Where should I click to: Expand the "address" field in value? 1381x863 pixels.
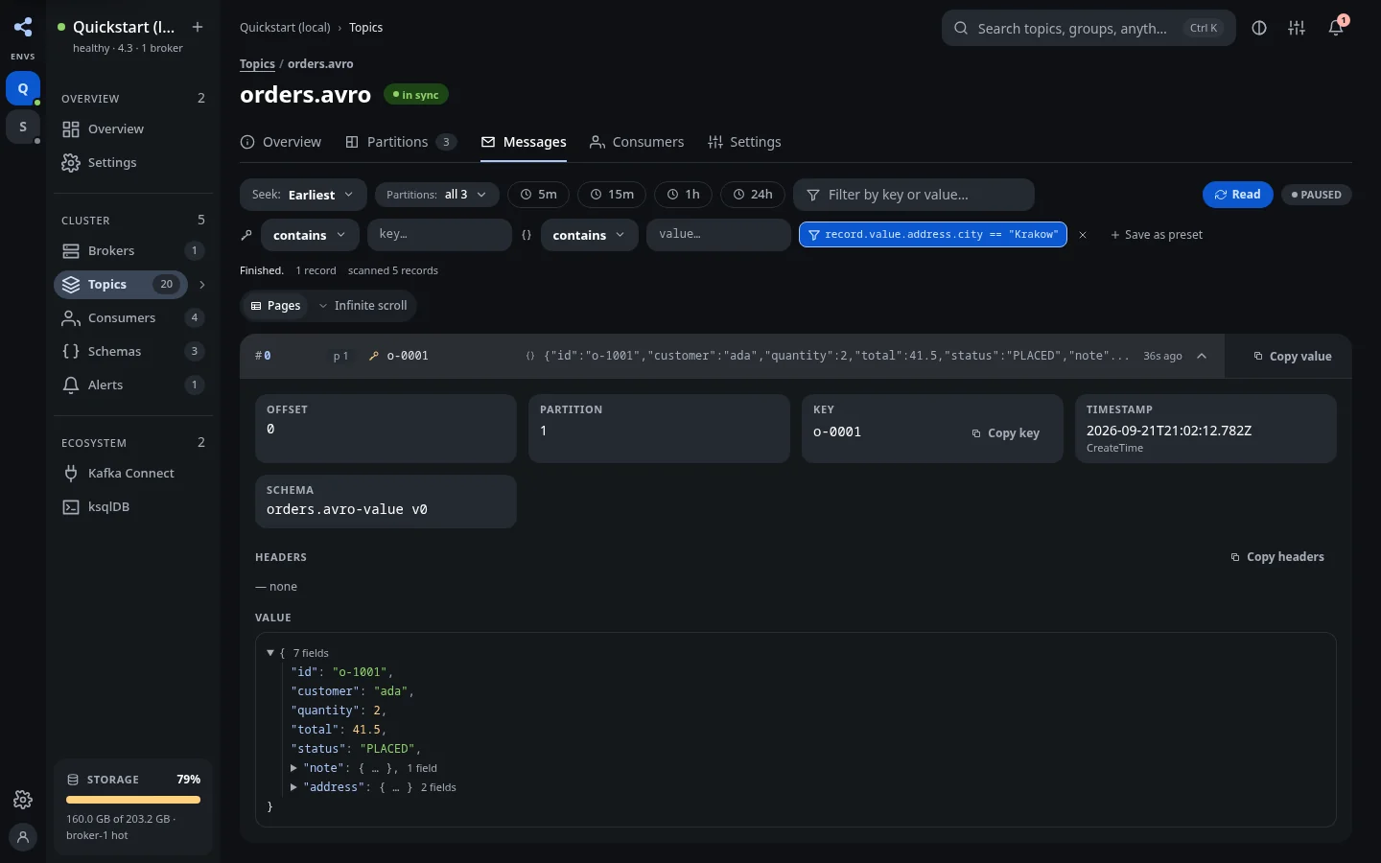pos(294,787)
